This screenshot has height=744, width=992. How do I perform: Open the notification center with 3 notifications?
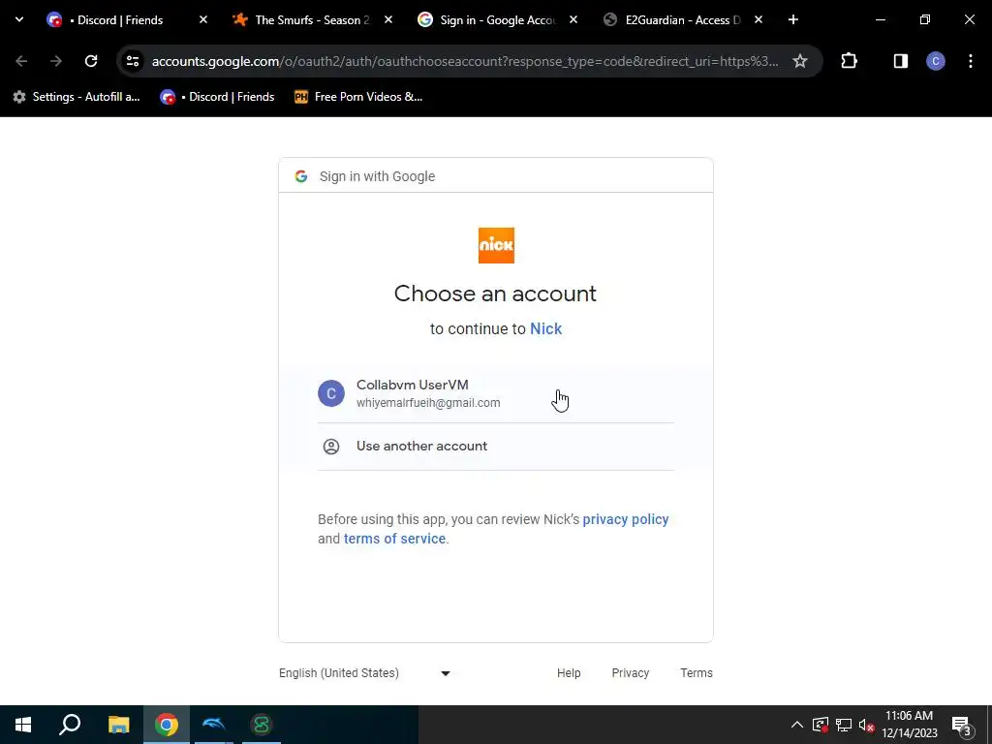coord(962,725)
